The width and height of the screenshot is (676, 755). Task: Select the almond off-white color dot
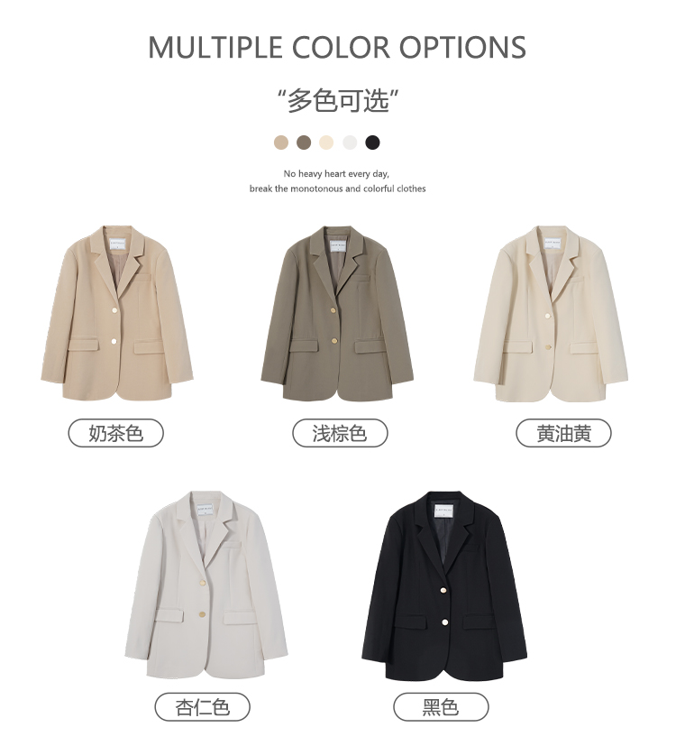(x=350, y=143)
